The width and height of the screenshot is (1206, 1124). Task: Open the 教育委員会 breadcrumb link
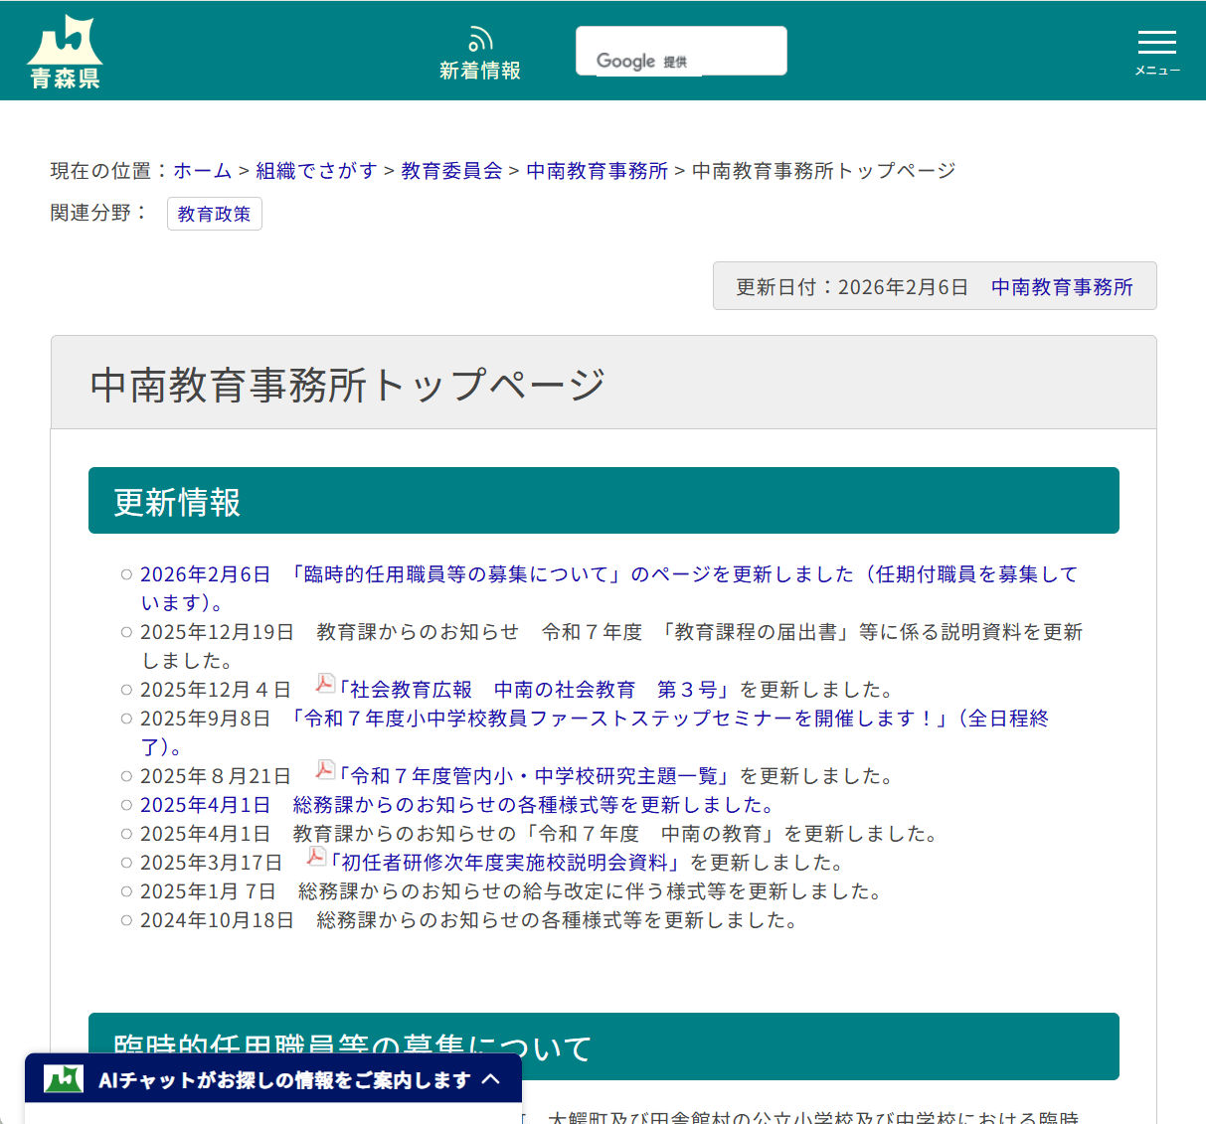click(450, 170)
